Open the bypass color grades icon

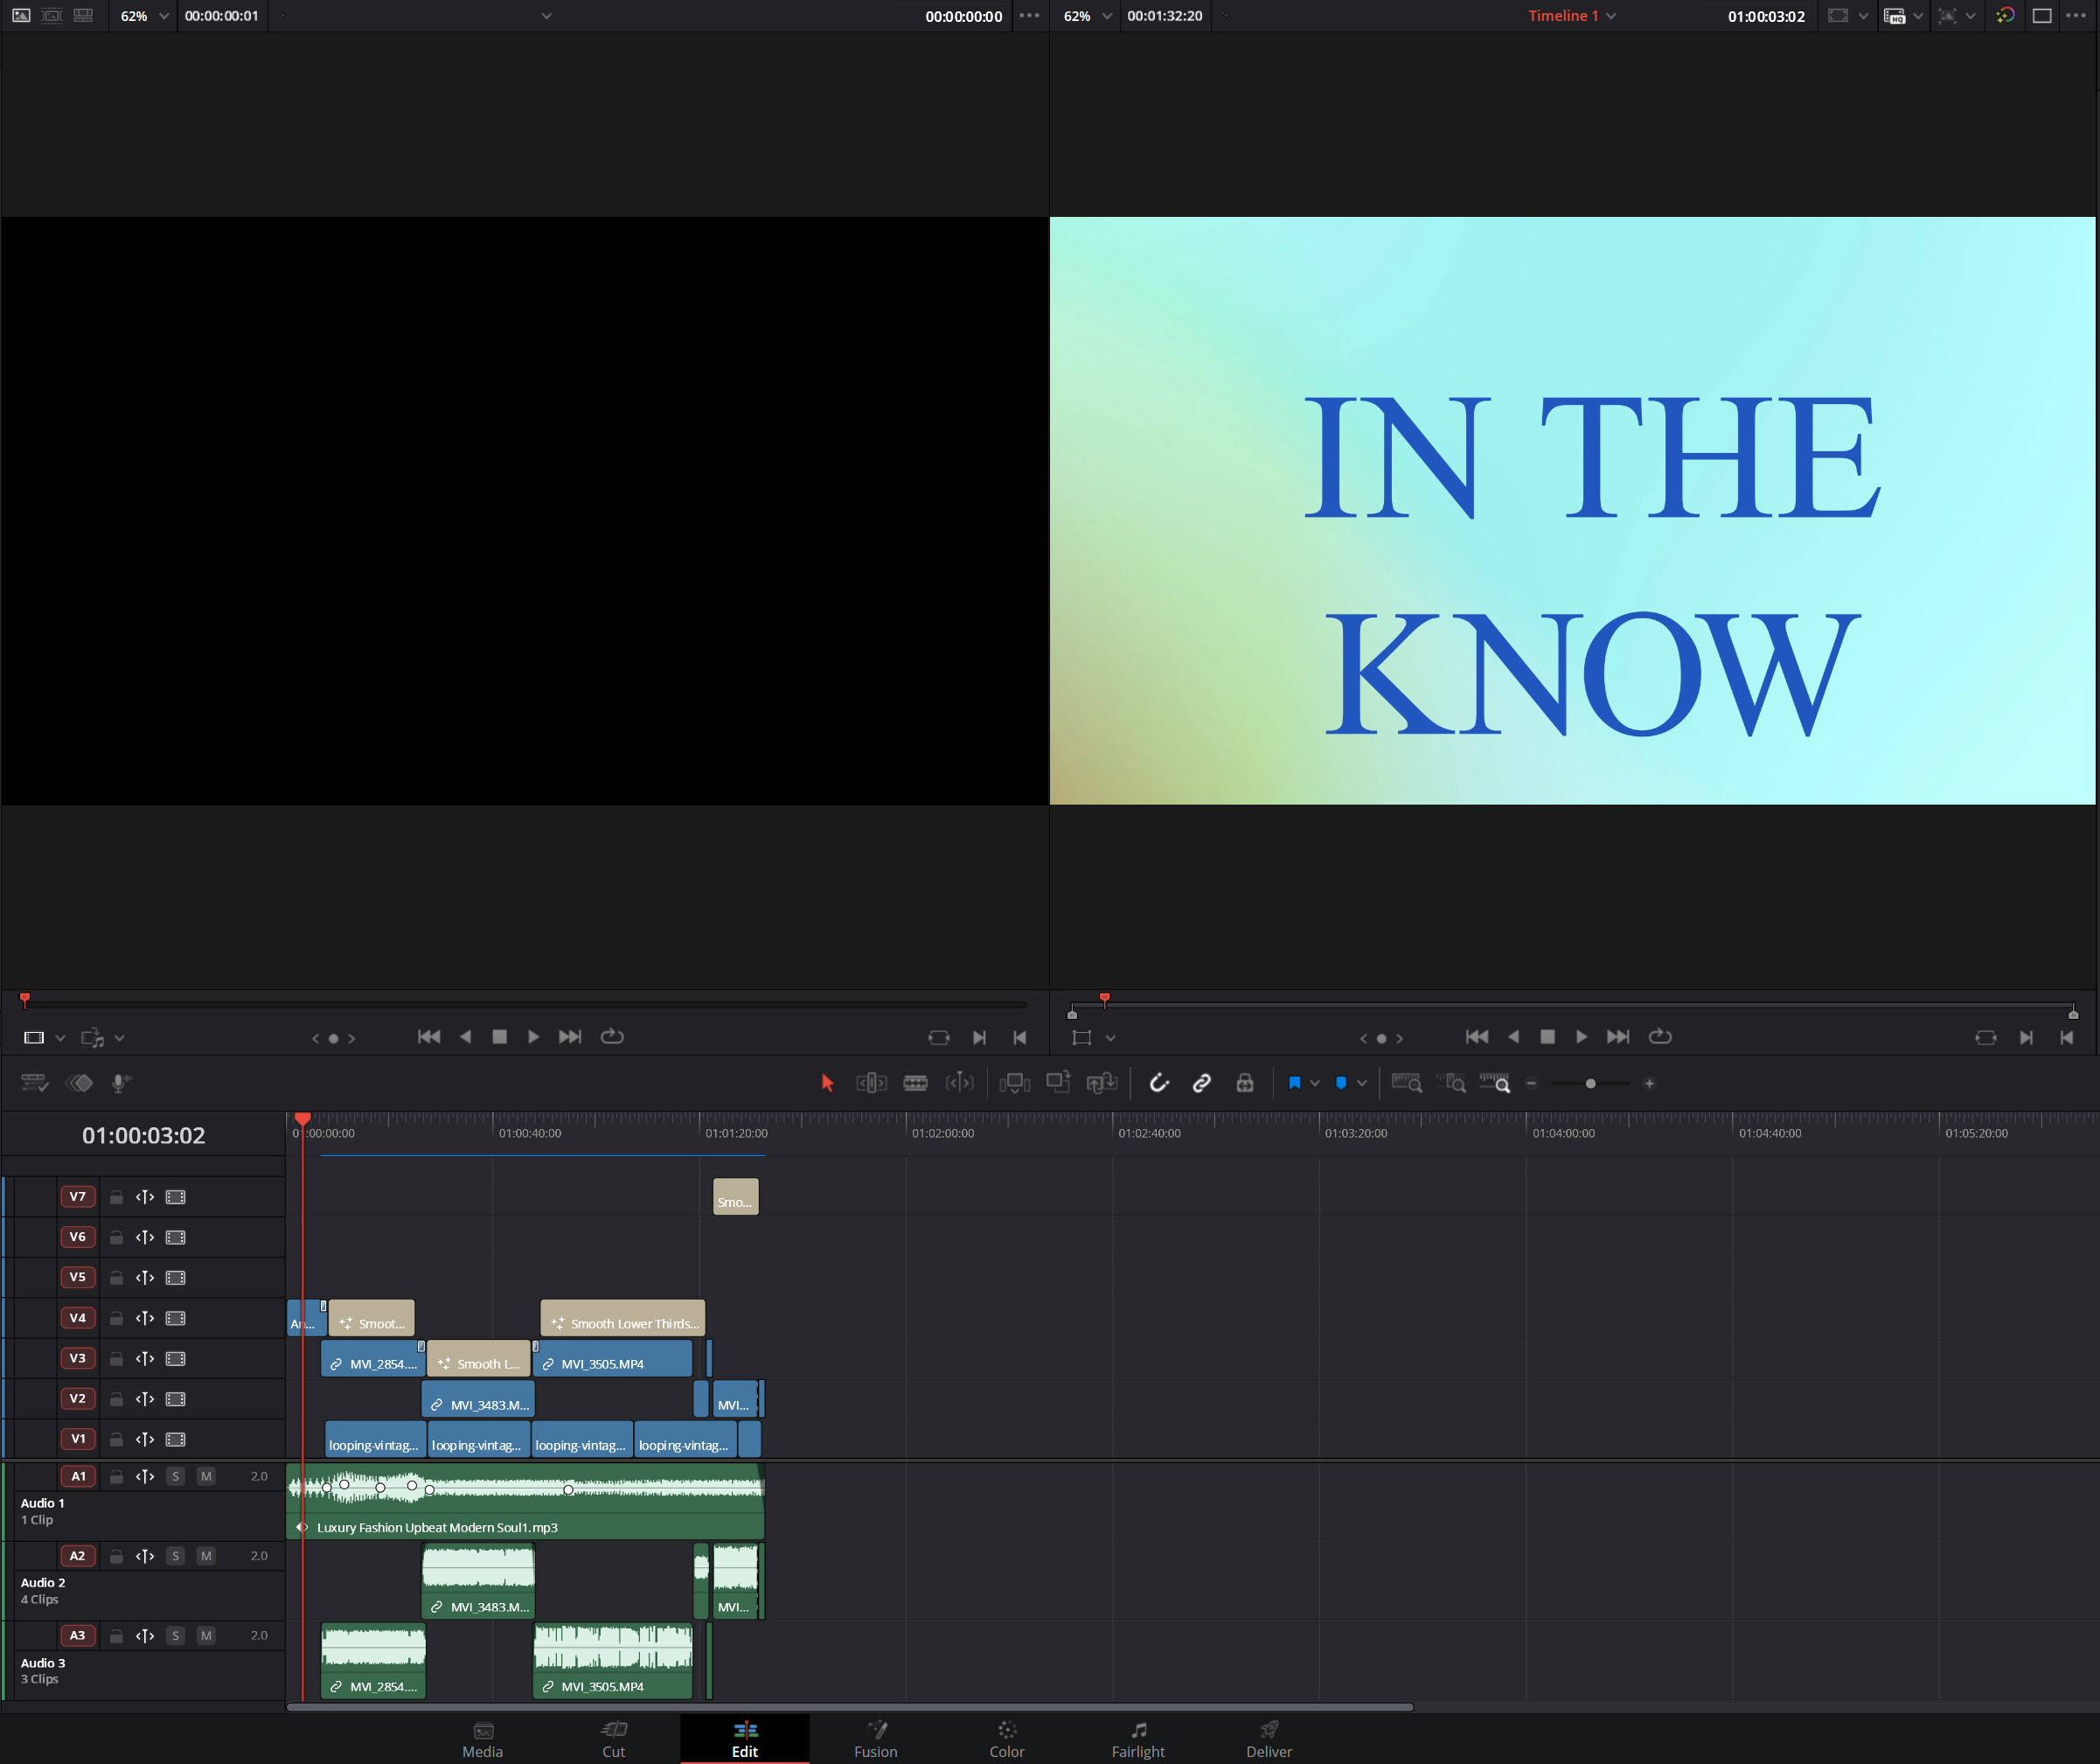click(x=2004, y=16)
